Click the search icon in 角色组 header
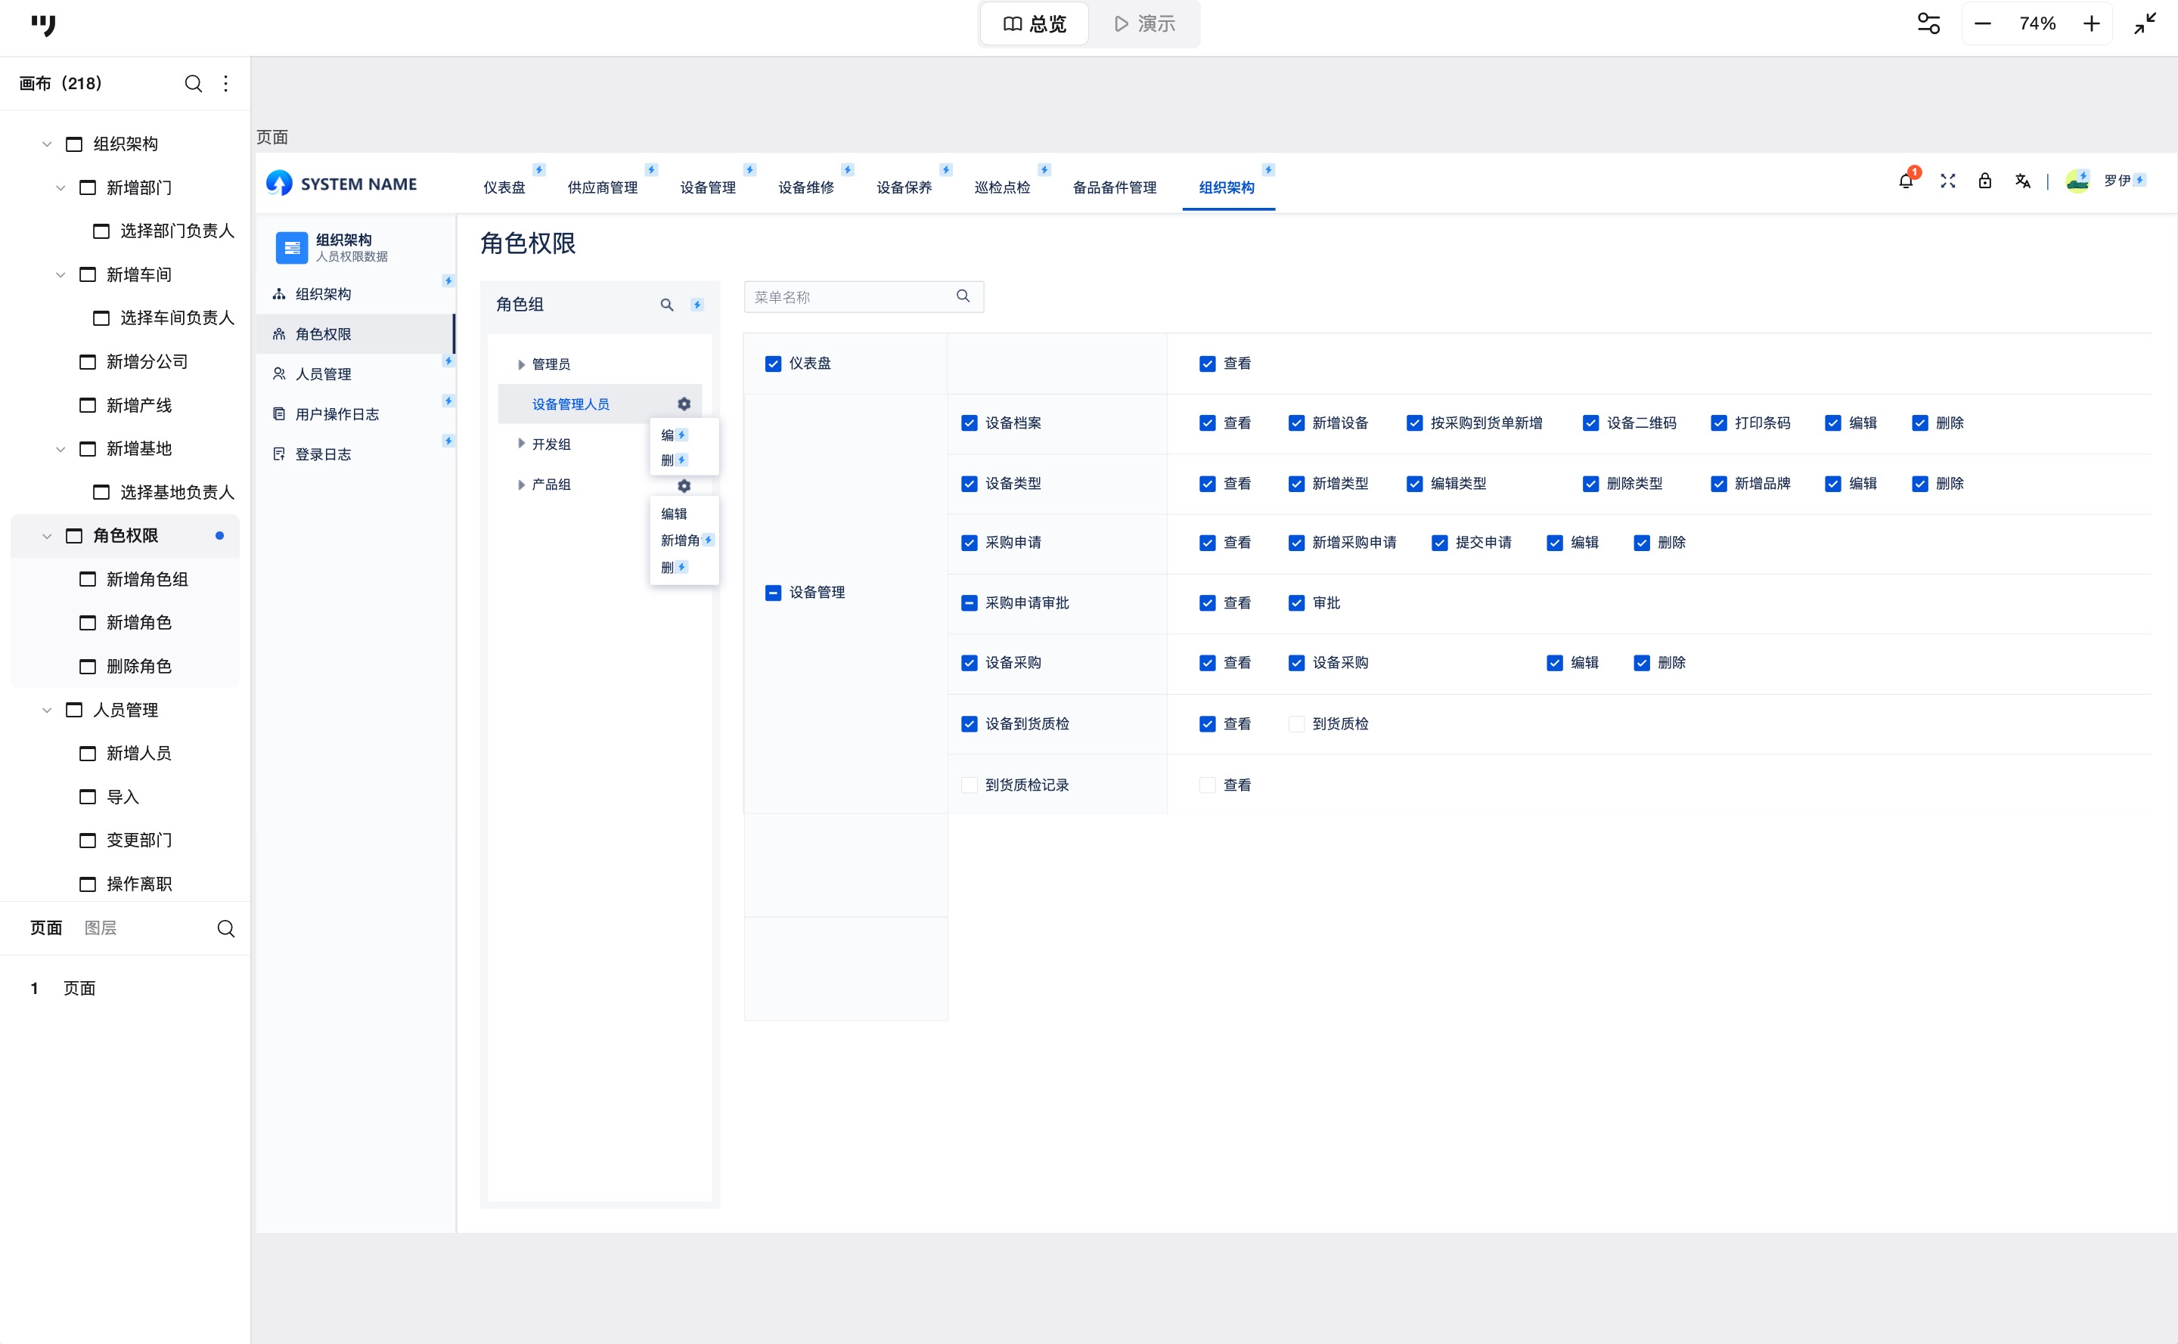The image size is (2178, 1344). coord(666,305)
